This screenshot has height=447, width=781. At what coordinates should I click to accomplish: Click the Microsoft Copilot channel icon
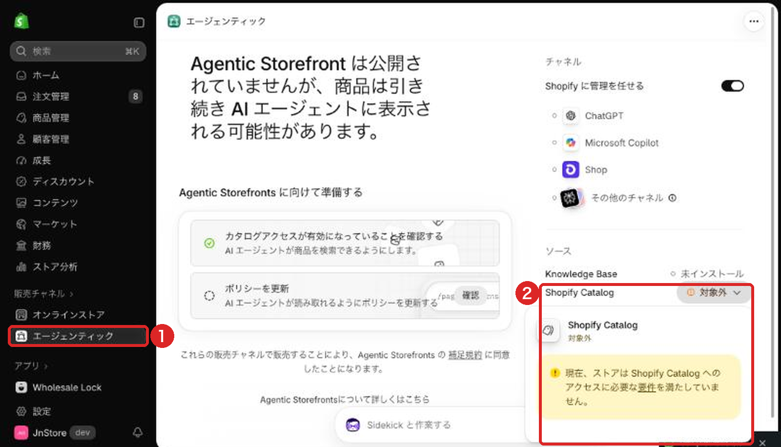[x=571, y=142]
